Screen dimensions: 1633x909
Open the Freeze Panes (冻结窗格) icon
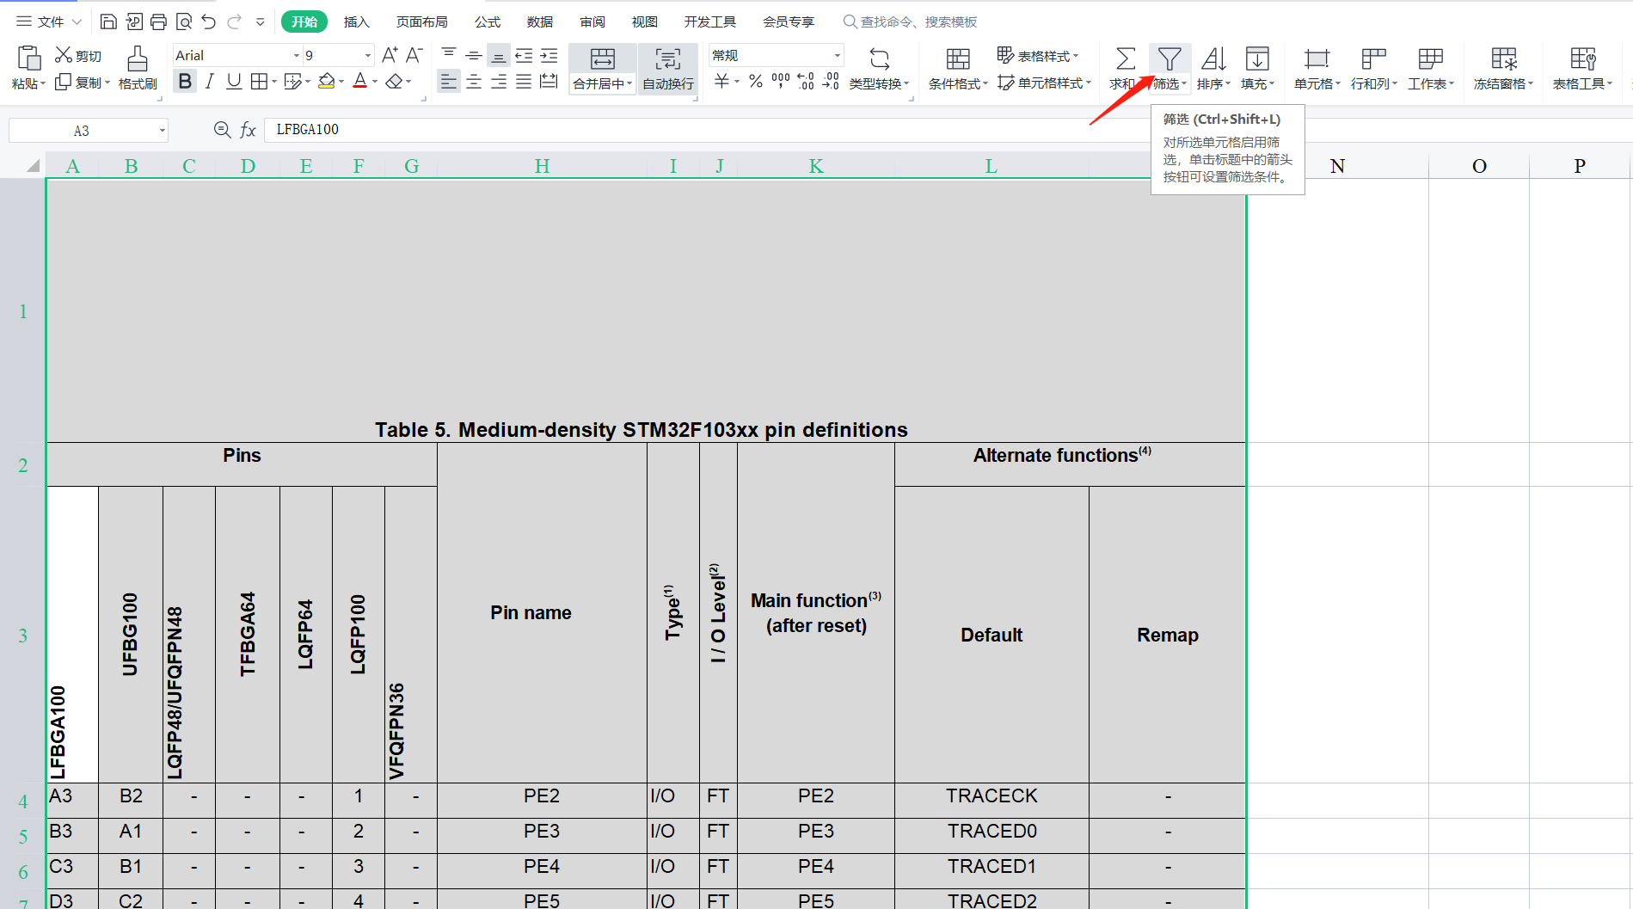tap(1504, 58)
